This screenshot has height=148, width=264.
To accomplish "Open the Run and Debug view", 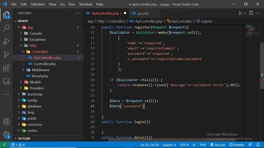I will 6,41.
